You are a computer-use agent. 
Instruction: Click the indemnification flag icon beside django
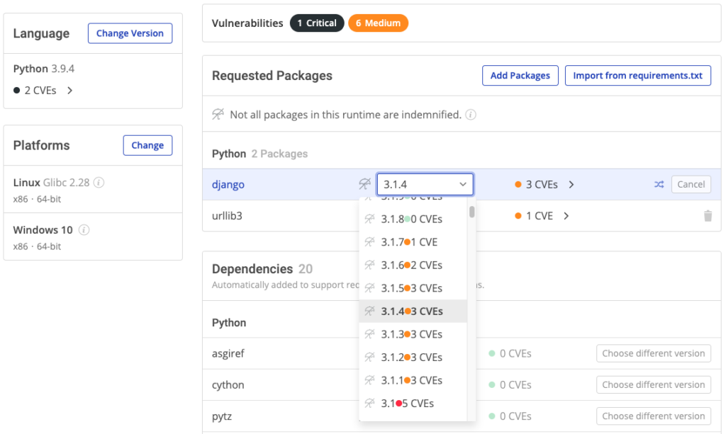364,183
